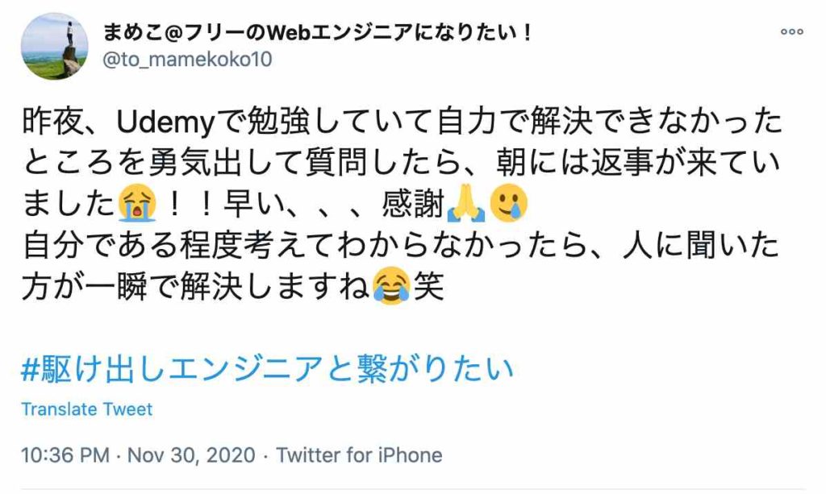Click Twitter for iPhone source link
This screenshot has width=826, height=494.
pyautogui.click(x=359, y=455)
